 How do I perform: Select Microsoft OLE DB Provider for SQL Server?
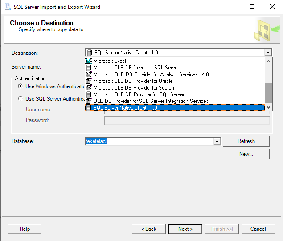point(175,94)
